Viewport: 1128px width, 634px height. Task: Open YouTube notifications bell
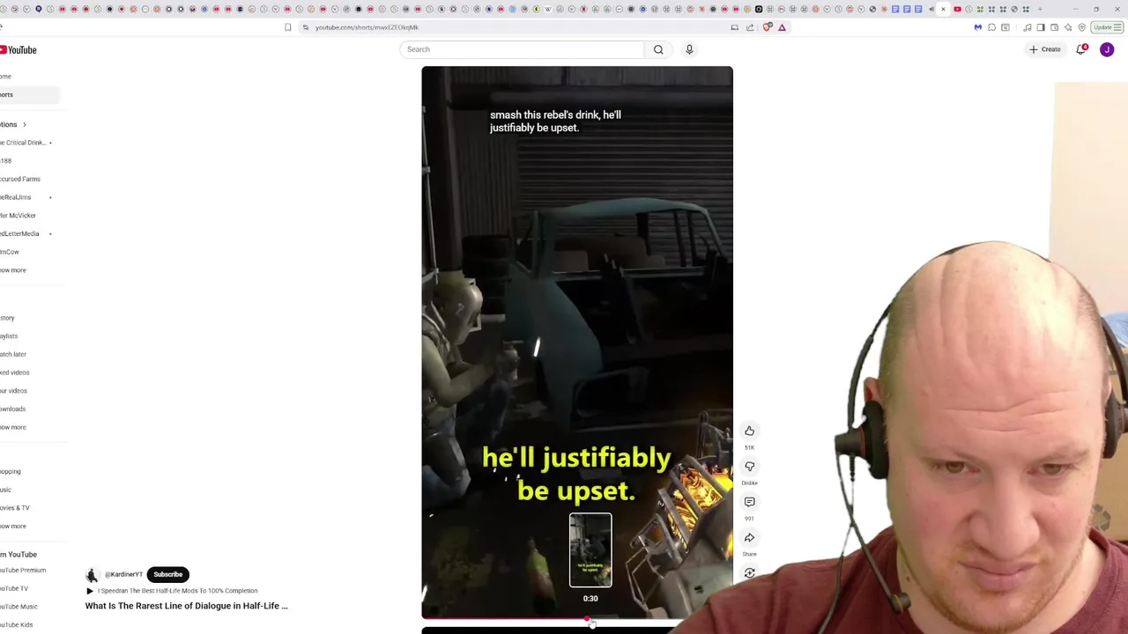(x=1081, y=49)
